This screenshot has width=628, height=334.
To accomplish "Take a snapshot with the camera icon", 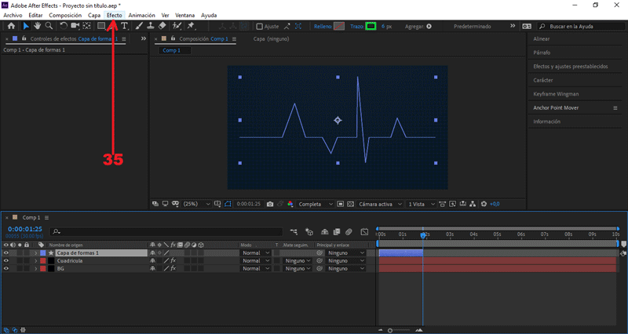I will pyautogui.click(x=270, y=204).
